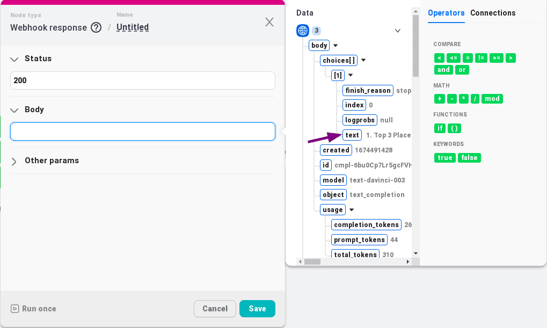Expand the Other params section
This screenshot has height=328, width=547.
click(14, 161)
